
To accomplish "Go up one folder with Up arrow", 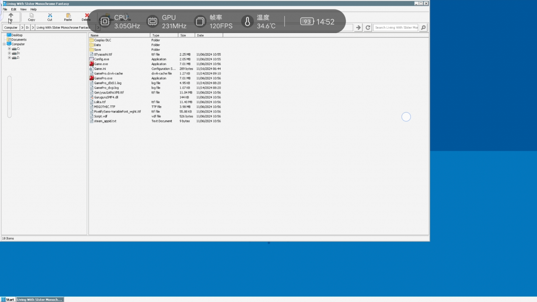I will (x=11, y=17).
